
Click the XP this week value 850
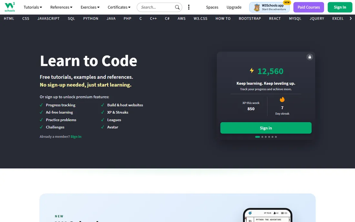251,109
